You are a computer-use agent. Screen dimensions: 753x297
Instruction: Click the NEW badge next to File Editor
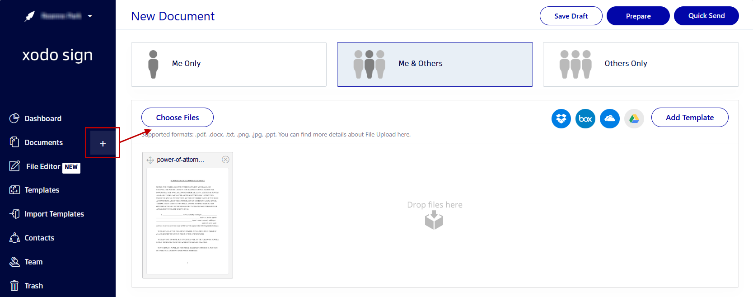tap(71, 167)
